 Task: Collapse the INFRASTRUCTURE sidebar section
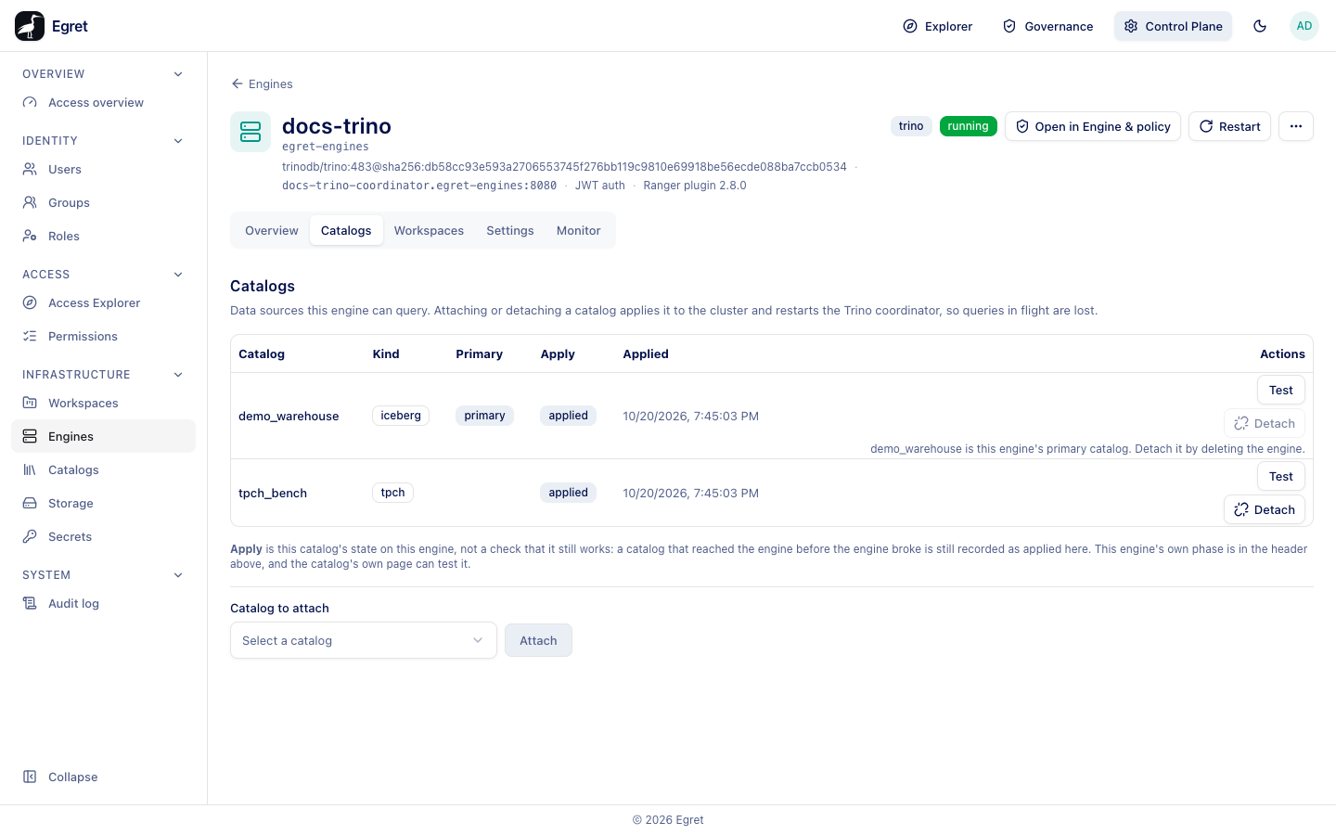[178, 375]
